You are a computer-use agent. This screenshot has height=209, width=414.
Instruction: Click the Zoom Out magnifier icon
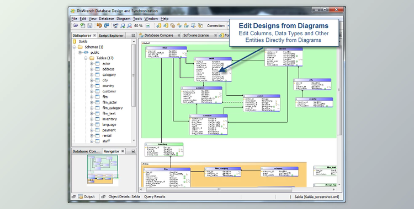(x=129, y=25)
